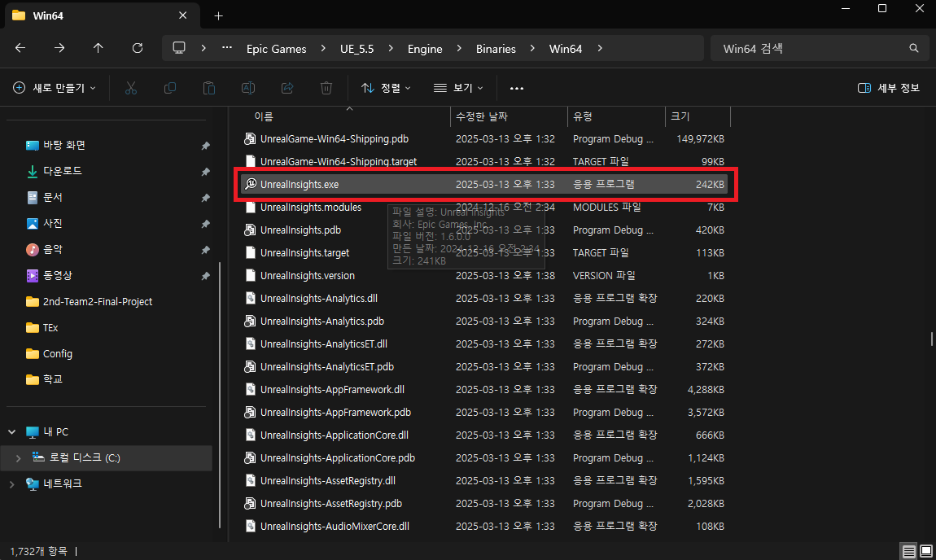Unpin 동영상 with its pin icon
This screenshot has height=560, width=936.
pos(205,276)
